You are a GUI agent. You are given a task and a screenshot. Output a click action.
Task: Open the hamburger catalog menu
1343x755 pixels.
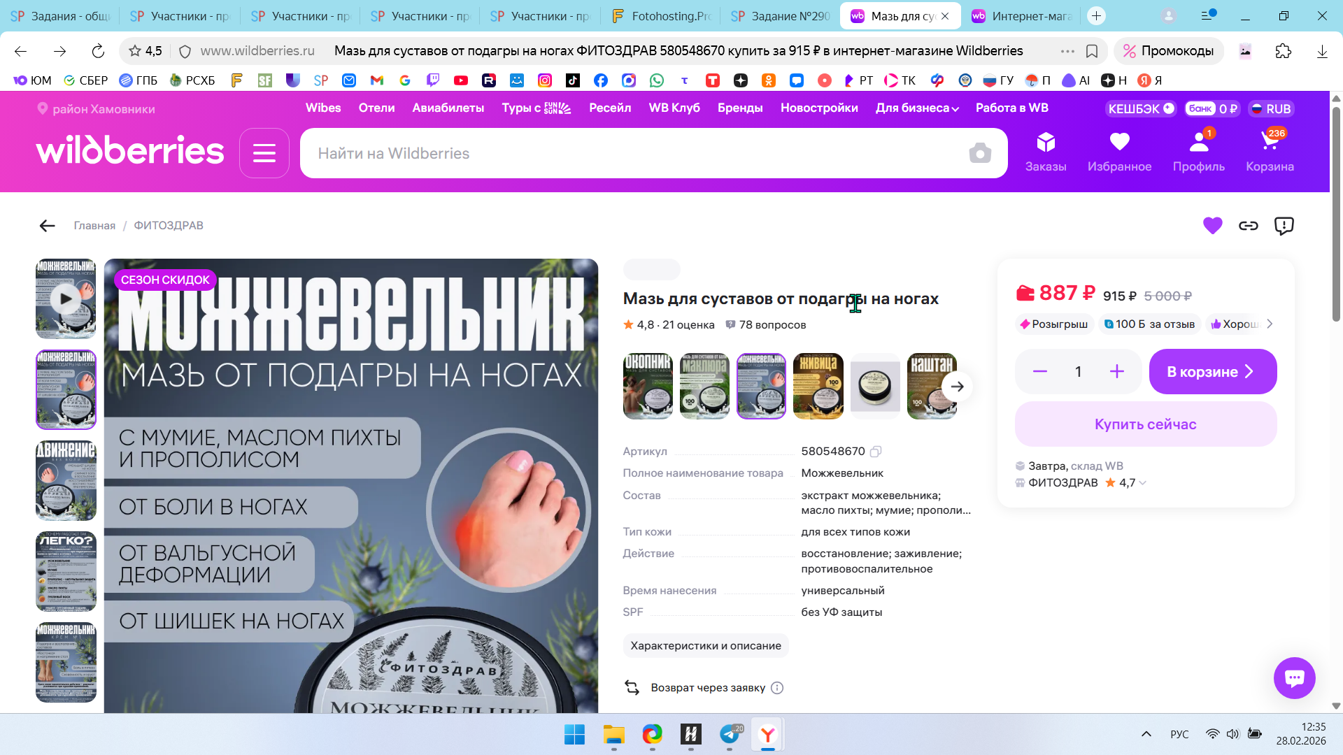click(x=264, y=153)
